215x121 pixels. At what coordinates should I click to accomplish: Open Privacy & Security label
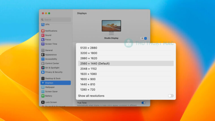(54, 72)
